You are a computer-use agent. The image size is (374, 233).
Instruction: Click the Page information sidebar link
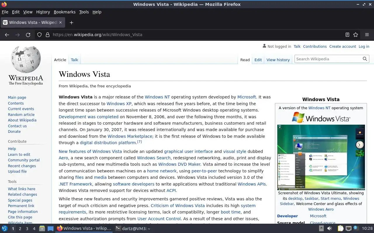23,211
